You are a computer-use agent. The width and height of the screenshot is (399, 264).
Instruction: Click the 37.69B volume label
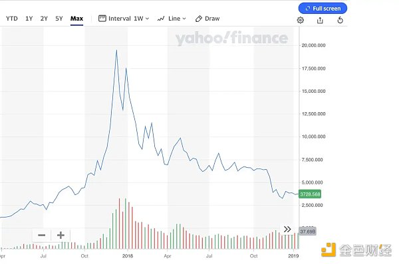[x=307, y=231]
